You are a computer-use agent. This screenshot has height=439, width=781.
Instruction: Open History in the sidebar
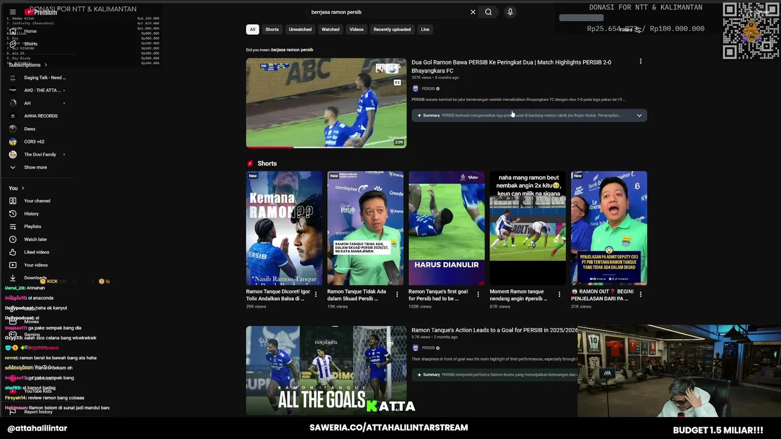31,213
